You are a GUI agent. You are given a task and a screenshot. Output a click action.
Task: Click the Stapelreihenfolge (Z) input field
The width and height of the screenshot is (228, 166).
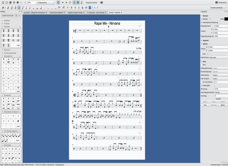221,36
